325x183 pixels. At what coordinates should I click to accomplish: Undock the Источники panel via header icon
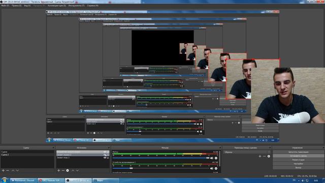[x=109, y=148]
